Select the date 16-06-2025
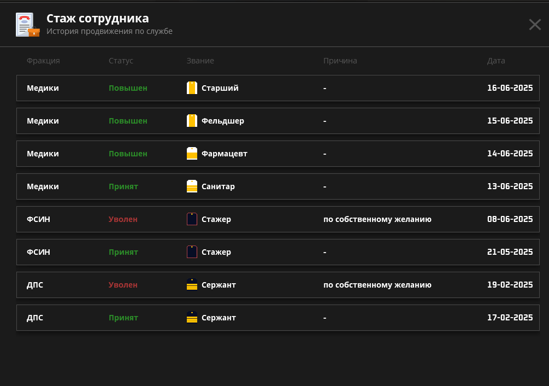This screenshot has width=549, height=386. pos(510,88)
